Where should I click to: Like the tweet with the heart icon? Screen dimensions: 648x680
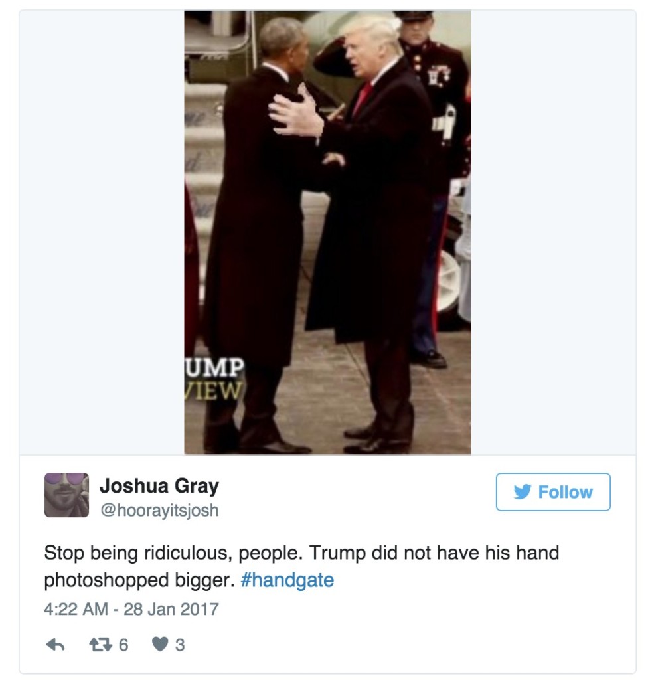(160, 645)
